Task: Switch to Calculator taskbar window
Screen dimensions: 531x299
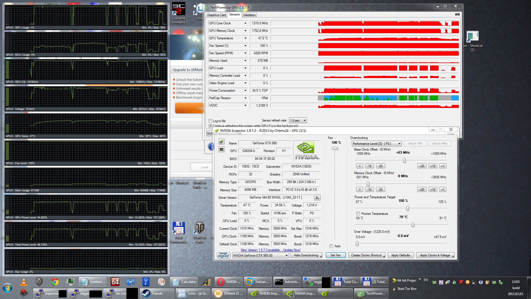Action: pyautogui.click(x=184, y=282)
